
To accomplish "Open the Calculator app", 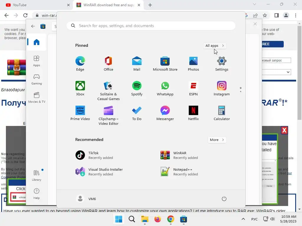I will tap(222, 113).
